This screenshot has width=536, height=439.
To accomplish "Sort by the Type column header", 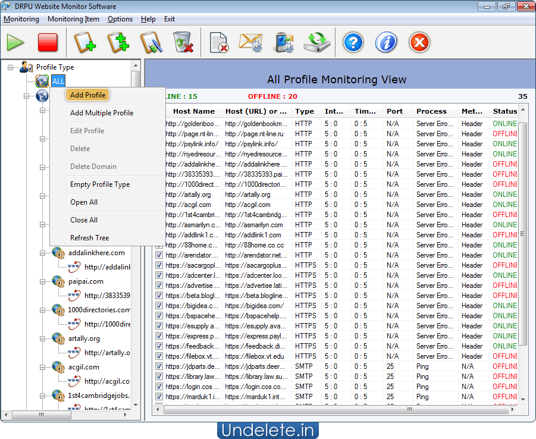I will click(305, 111).
